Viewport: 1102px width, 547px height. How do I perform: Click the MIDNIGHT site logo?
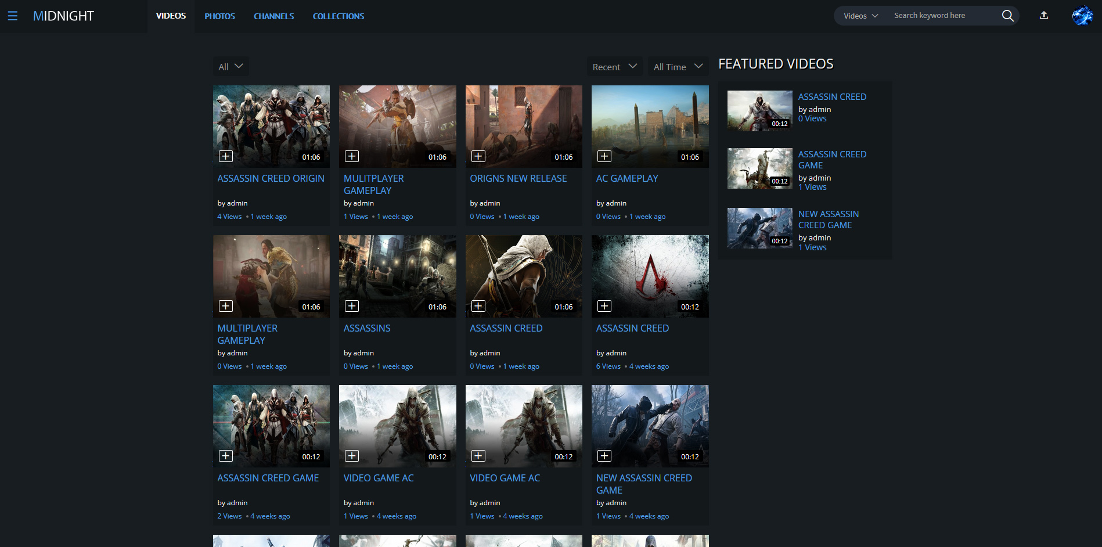pos(63,16)
